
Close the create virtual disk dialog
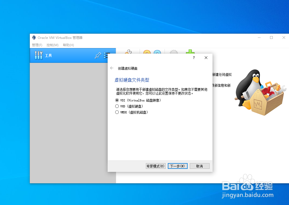click(206, 58)
